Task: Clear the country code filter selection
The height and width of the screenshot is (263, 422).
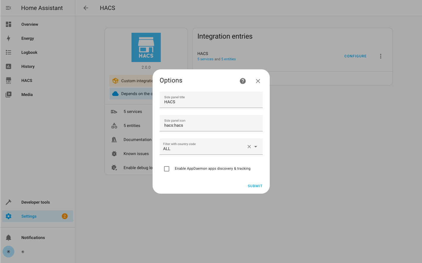Action: coord(249,146)
